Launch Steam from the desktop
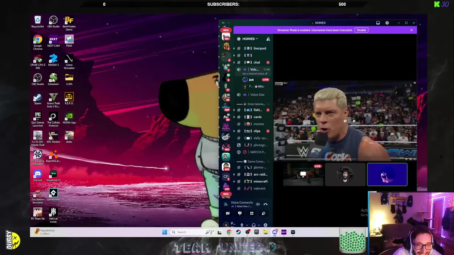Screen dimensions: 454x255 pos(38,98)
